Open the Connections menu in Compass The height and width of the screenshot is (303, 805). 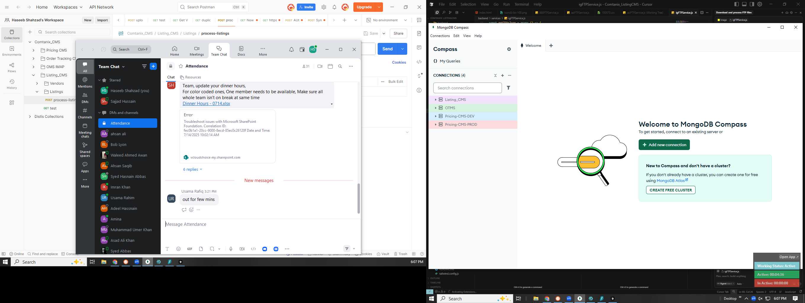click(x=440, y=36)
